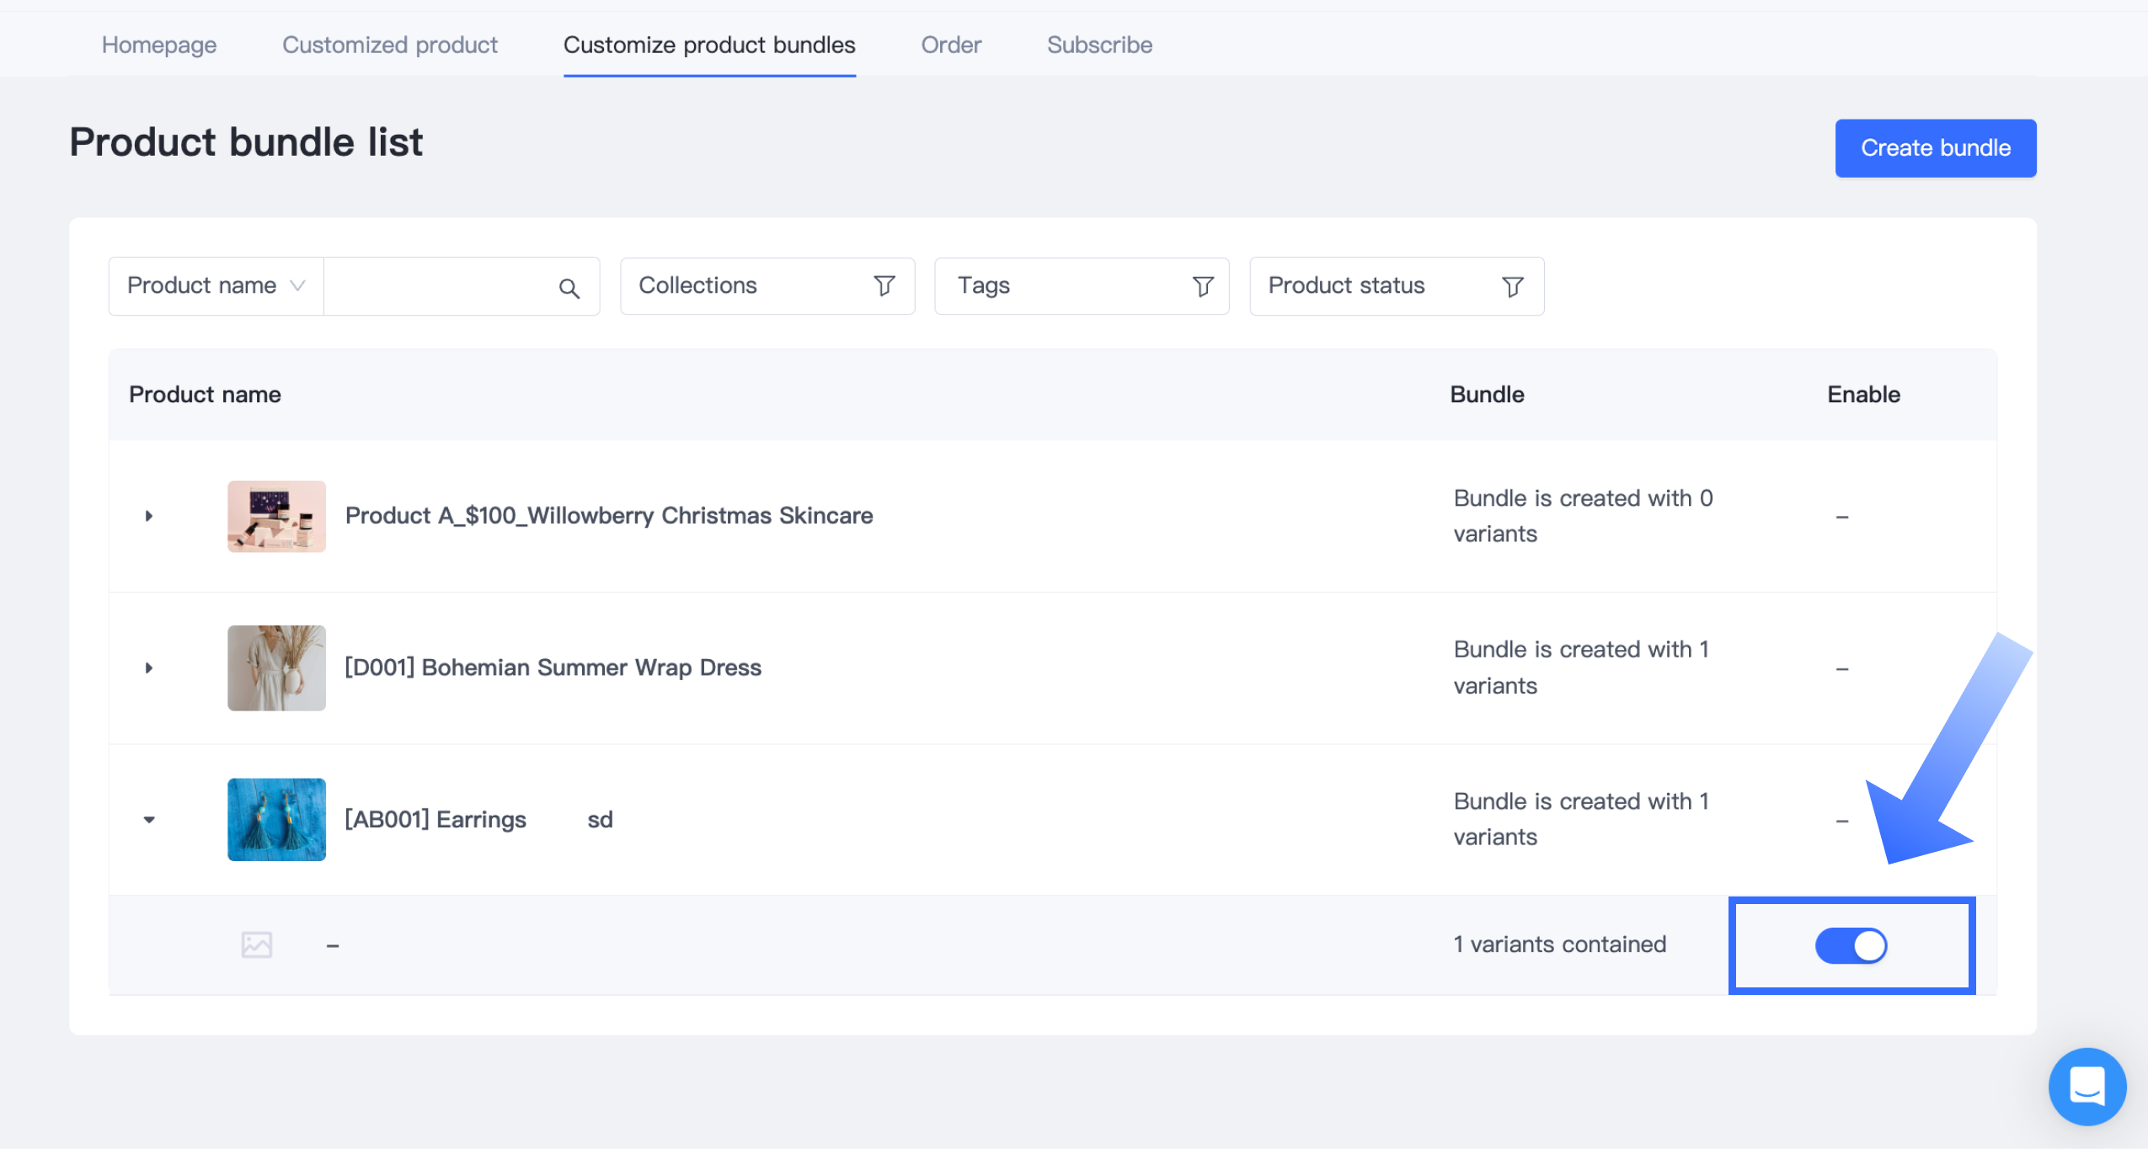Collapse the AB001 Earrings row
The width and height of the screenshot is (2148, 1149).
tap(149, 819)
